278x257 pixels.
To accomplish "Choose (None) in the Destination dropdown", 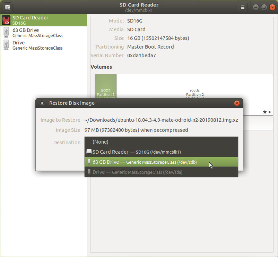I will pyautogui.click(x=101, y=142).
